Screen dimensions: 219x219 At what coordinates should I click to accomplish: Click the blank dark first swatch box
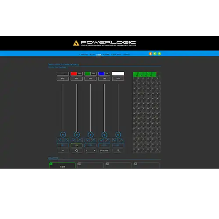point(63,74)
